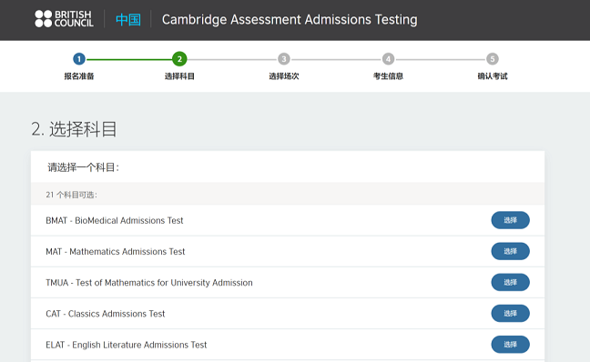The width and height of the screenshot is (590, 362).
Task: Click the Cambridge Assessment Admissions Testing title
Action: [290, 19]
